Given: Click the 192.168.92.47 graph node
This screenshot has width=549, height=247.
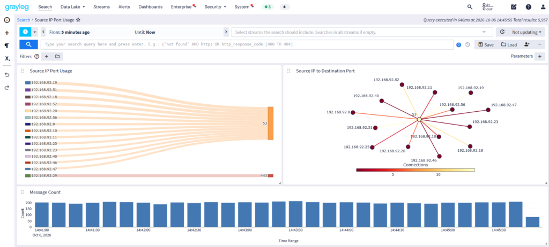Looking at the screenshot, I should [488, 110].
